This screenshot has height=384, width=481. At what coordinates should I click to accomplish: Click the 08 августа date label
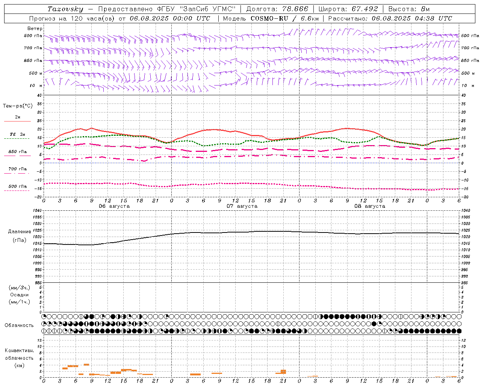[x=370, y=206]
